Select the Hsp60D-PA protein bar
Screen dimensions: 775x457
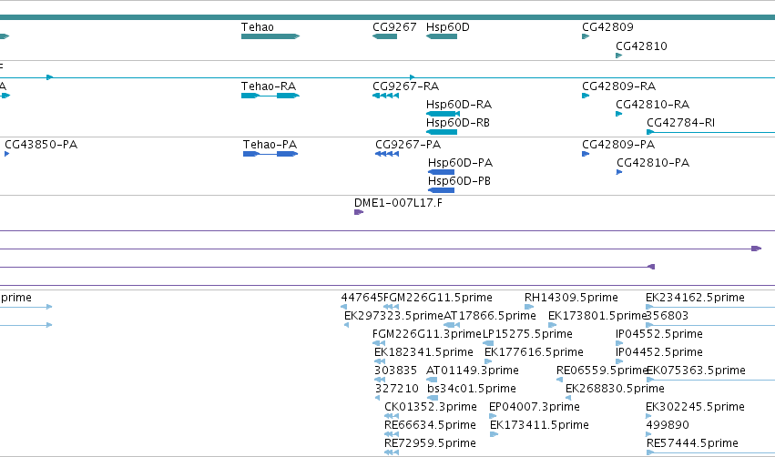point(441,172)
